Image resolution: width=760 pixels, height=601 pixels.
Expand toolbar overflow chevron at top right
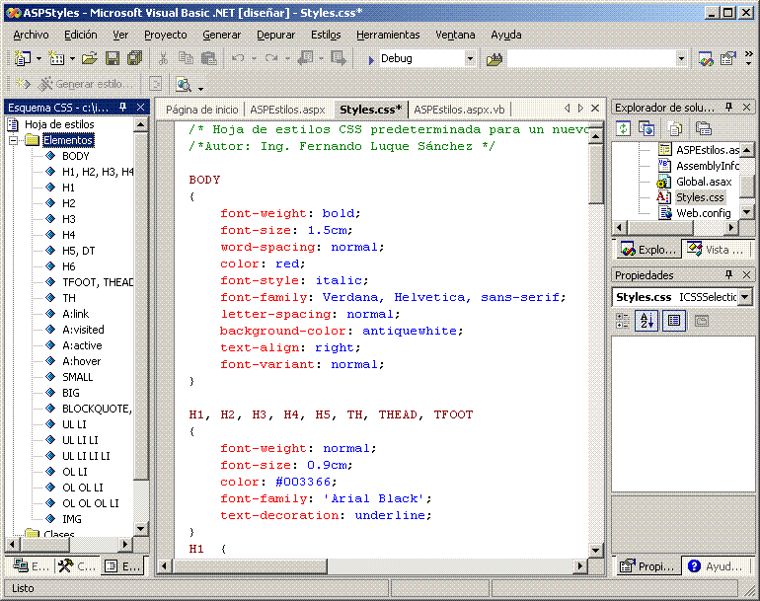748,58
